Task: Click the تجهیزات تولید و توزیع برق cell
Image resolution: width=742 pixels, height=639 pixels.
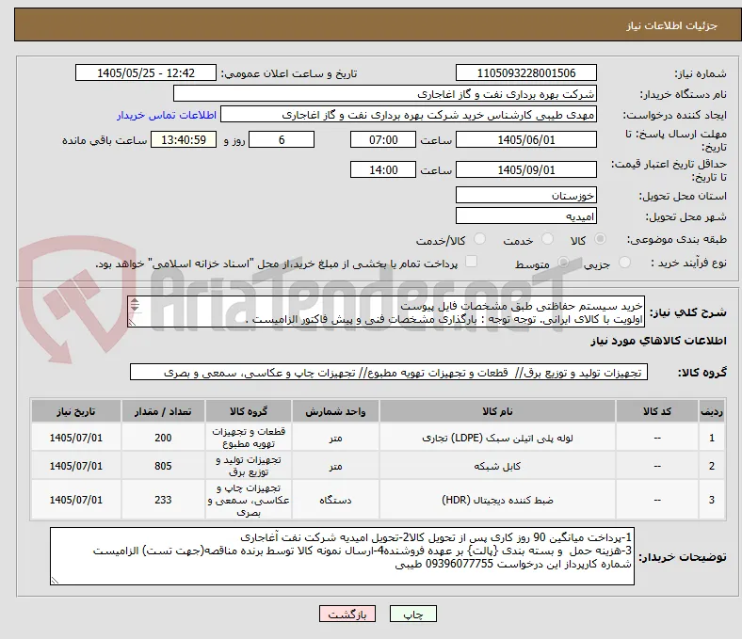Action: (249, 466)
